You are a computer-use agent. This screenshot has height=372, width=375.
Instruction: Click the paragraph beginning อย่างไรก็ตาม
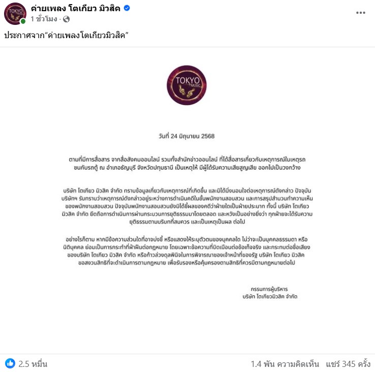[x=187, y=251]
